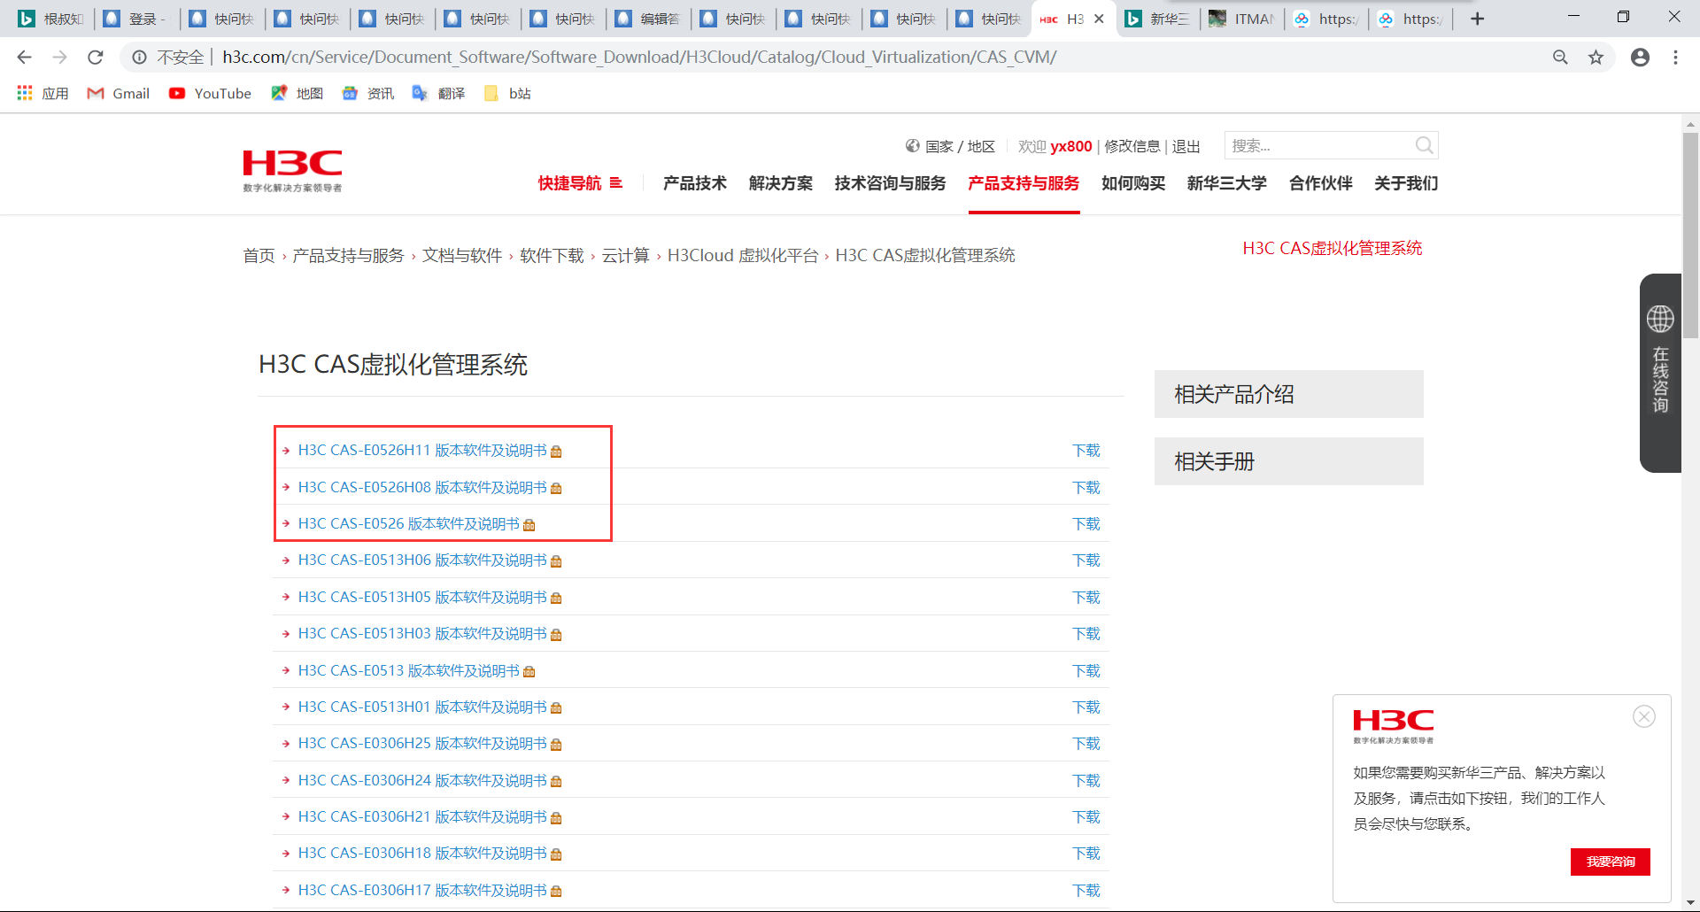Open the 新华三大学 navigation menu

(1227, 183)
